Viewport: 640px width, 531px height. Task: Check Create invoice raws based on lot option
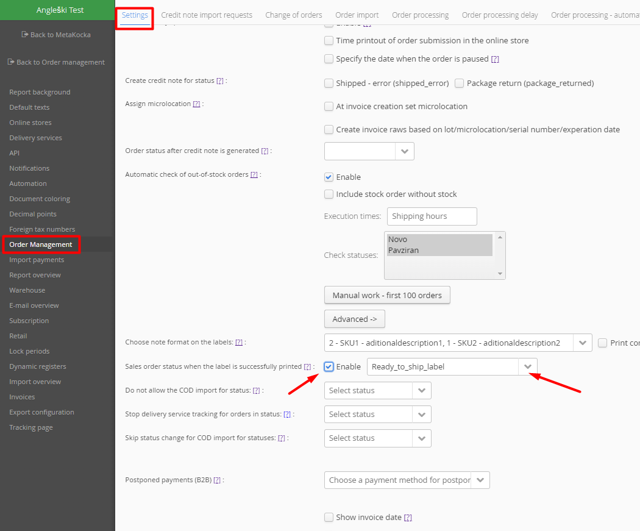coord(329,130)
